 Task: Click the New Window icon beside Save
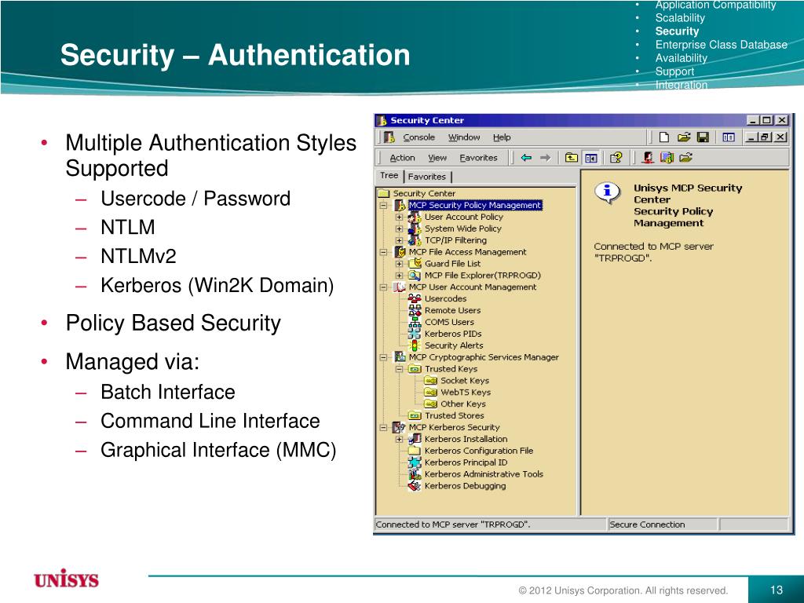tap(728, 137)
